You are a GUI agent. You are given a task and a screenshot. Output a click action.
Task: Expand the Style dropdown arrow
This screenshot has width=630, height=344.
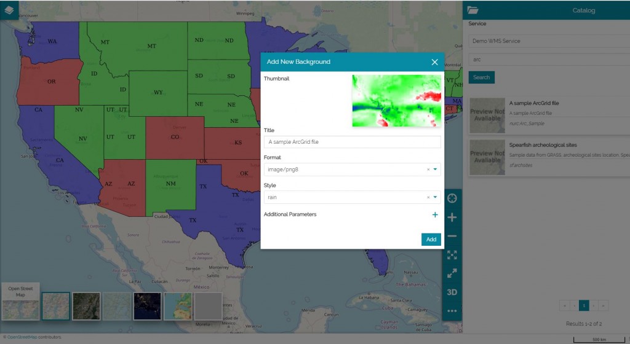coord(436,197)
